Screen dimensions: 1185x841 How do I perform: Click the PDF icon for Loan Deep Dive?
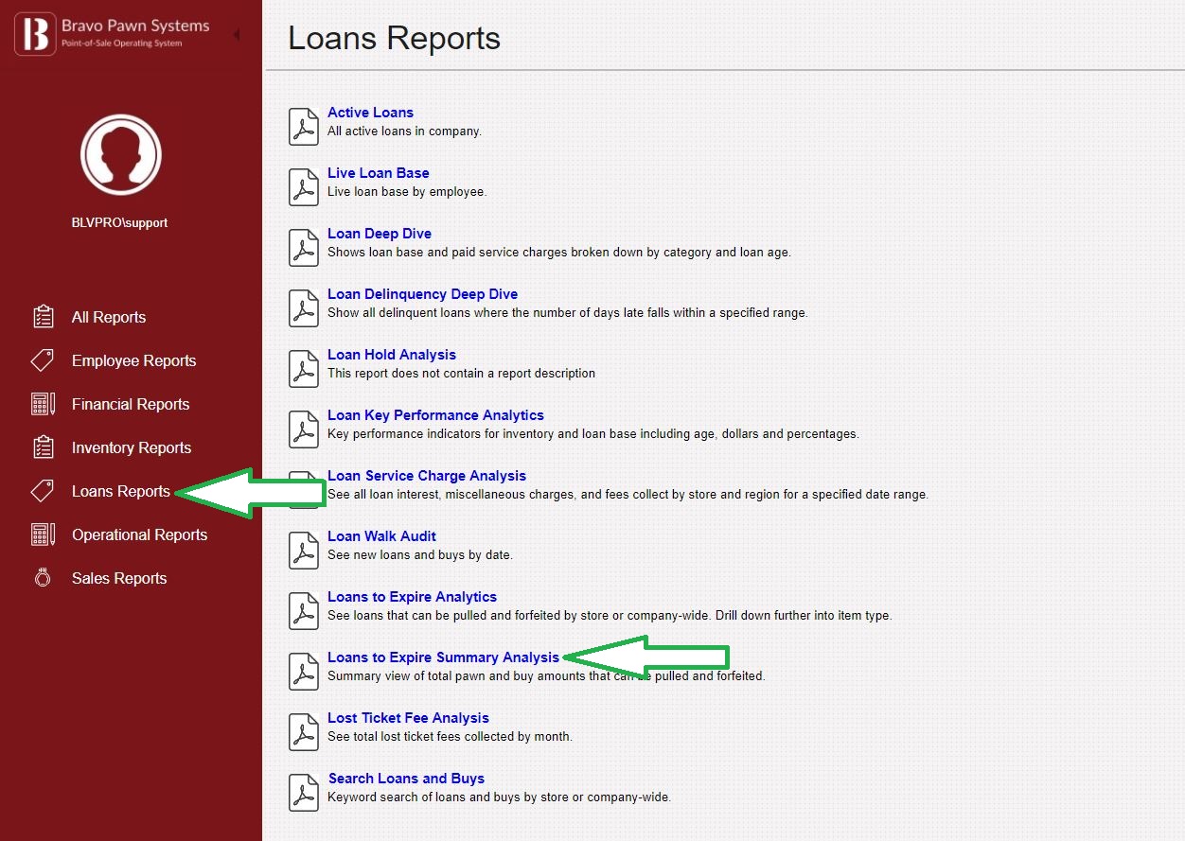pos(303,248)
